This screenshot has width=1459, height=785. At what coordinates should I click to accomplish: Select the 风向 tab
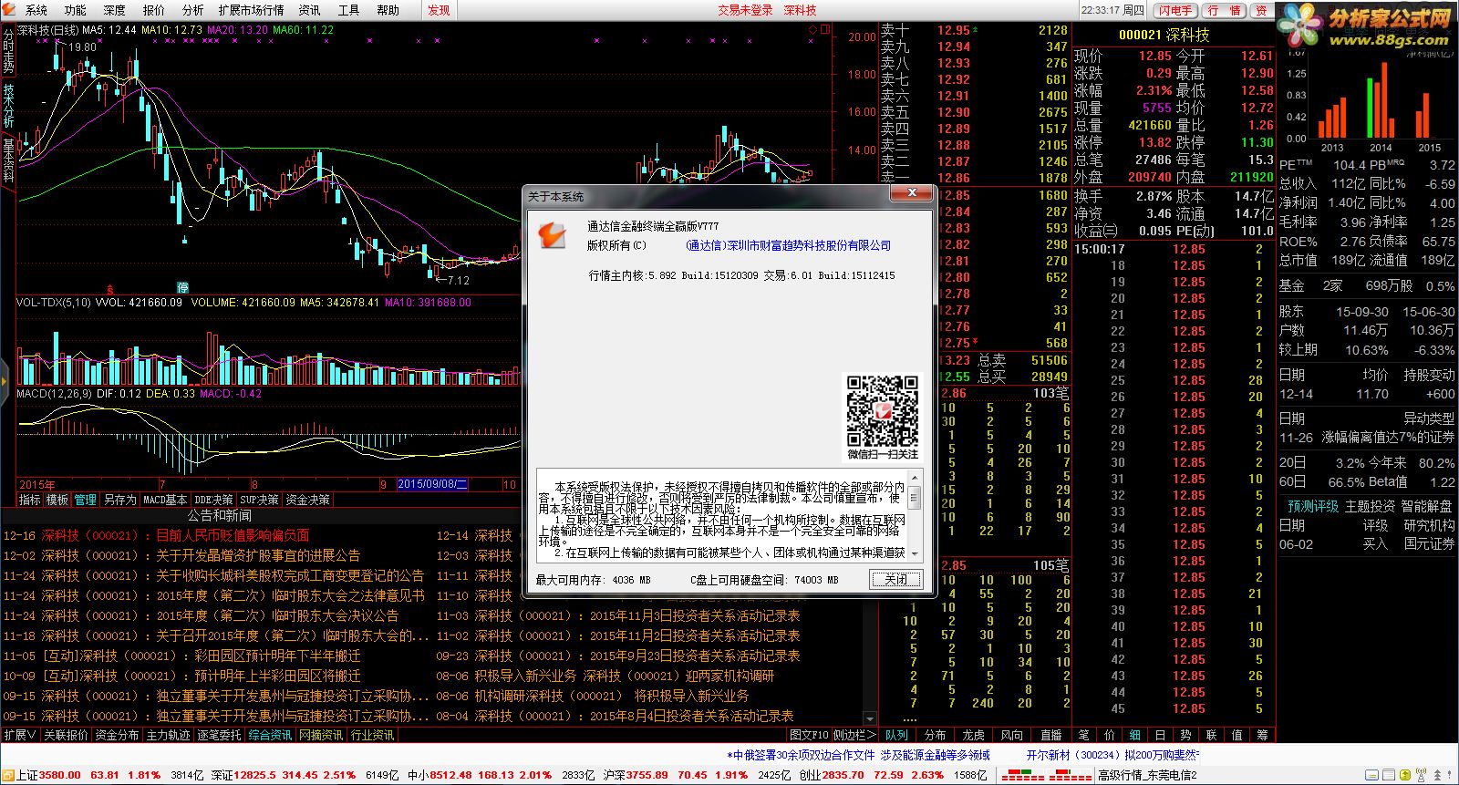(x=1011, y=735)
